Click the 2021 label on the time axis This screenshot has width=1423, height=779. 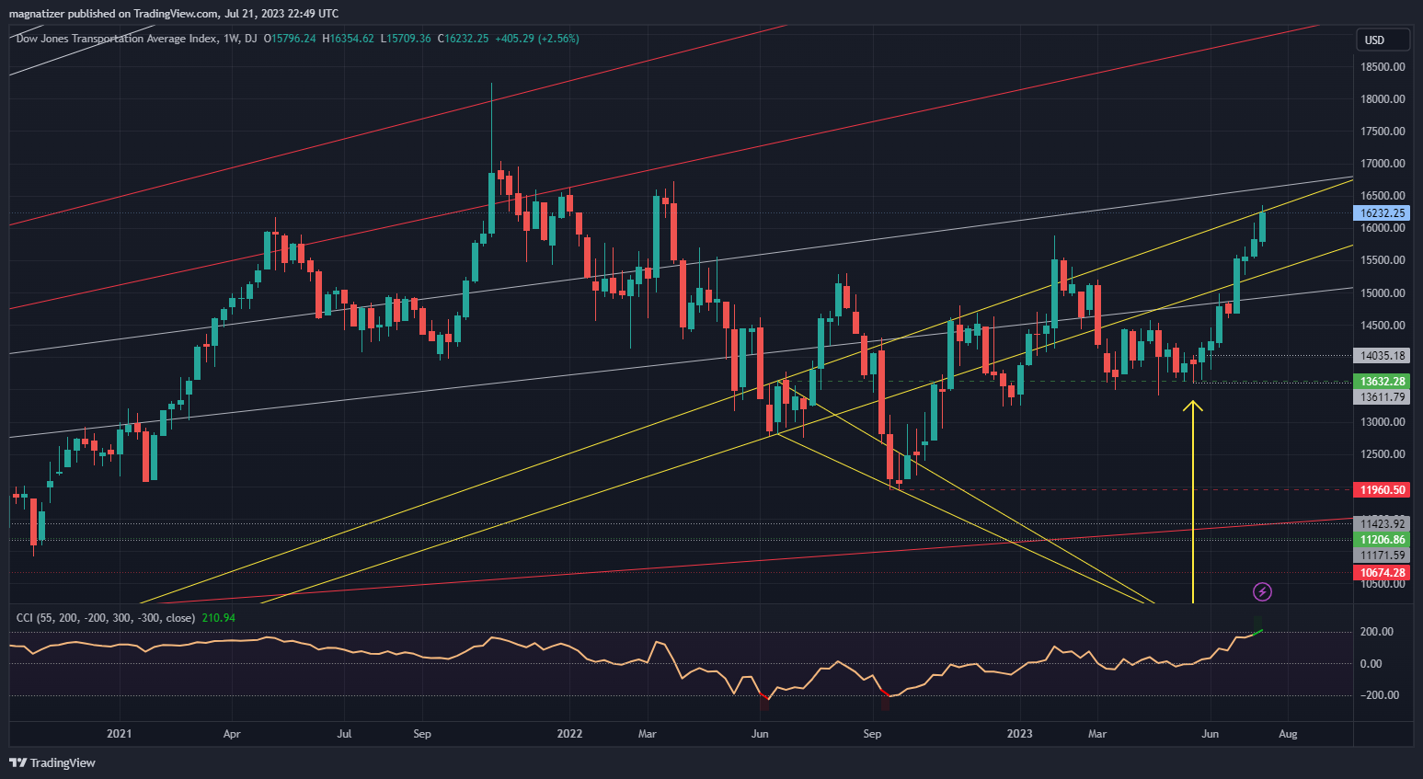(120, 734)
